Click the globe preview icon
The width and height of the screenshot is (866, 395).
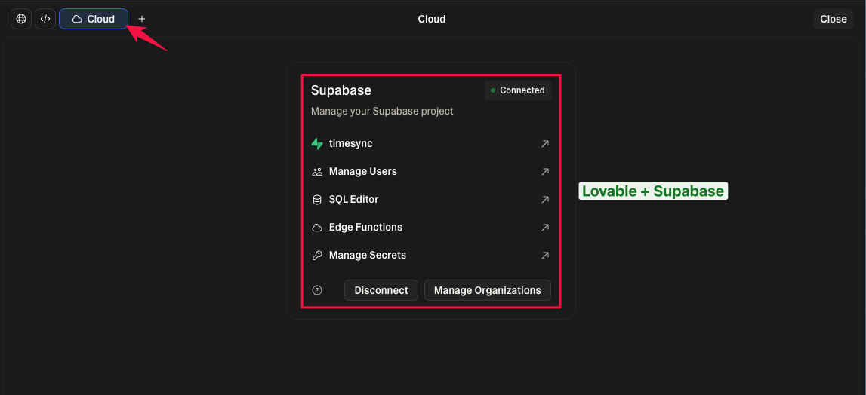click(x=21, y=19)
